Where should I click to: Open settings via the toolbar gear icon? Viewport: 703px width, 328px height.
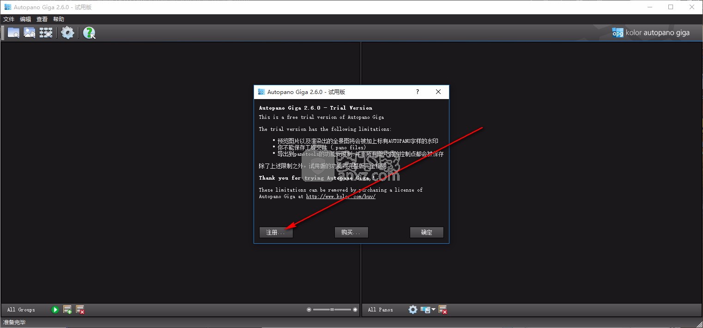(x=67, y=33)
